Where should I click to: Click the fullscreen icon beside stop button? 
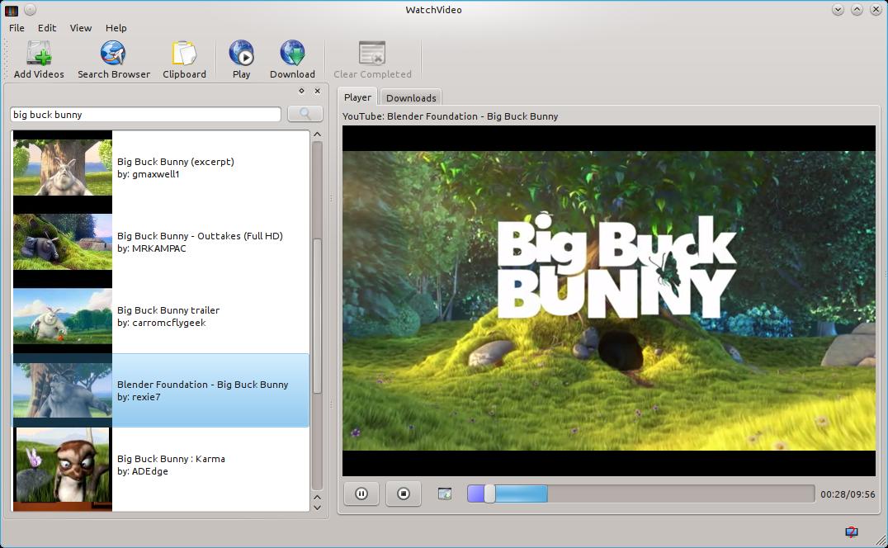click(445, 494)
